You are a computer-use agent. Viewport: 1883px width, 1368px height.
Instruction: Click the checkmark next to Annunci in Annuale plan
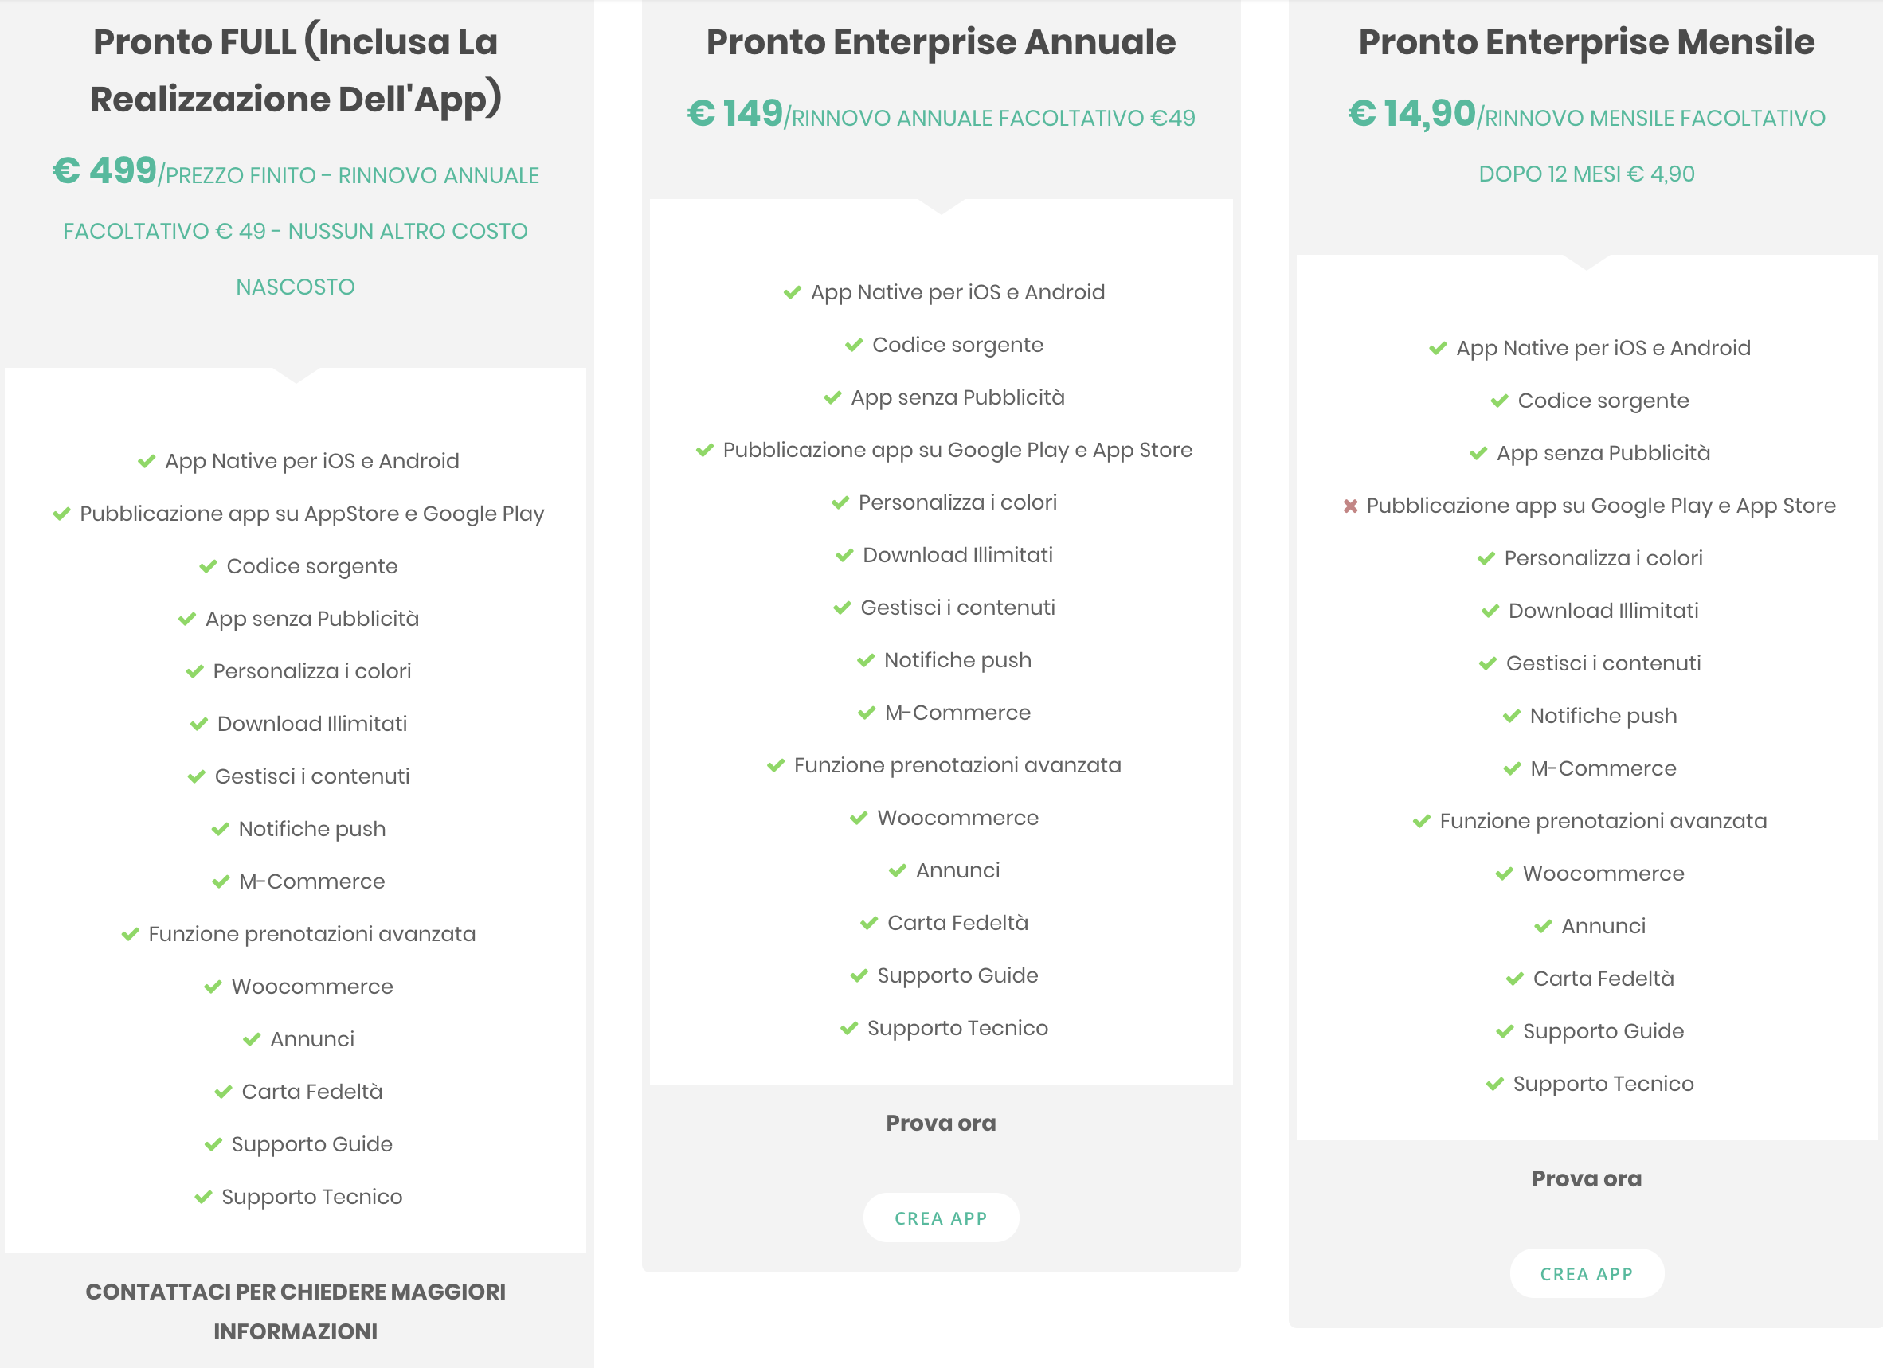[898, 870]
